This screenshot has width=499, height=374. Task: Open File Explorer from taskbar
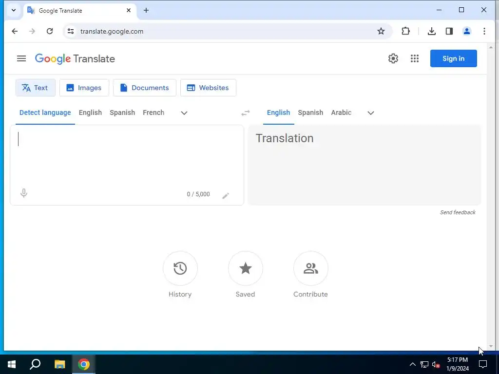point(59,364)
